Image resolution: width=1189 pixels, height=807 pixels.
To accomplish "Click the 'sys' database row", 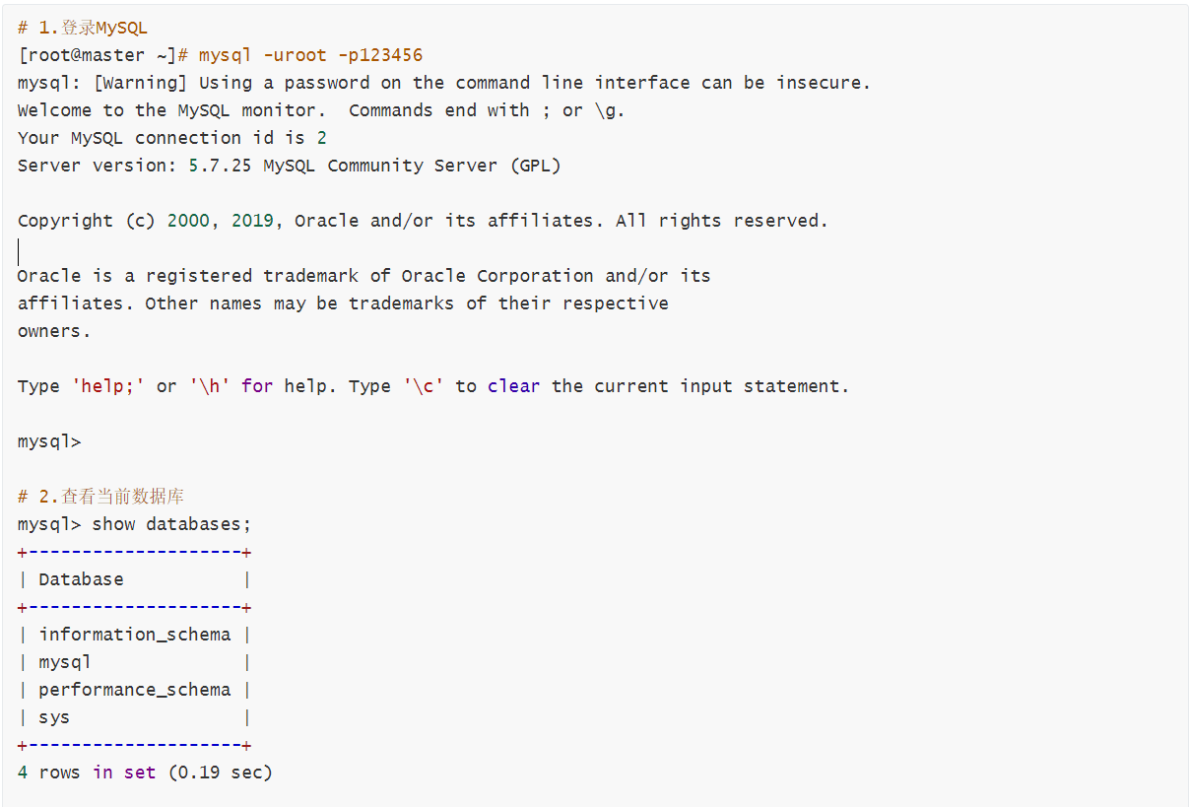I will 54,717.
